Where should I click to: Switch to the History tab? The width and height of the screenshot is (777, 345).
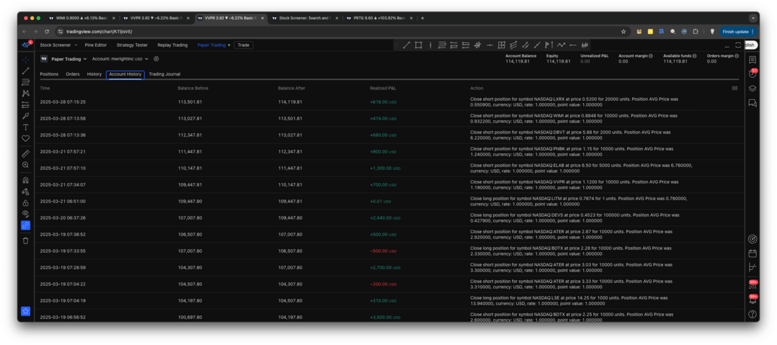point(94,75)
